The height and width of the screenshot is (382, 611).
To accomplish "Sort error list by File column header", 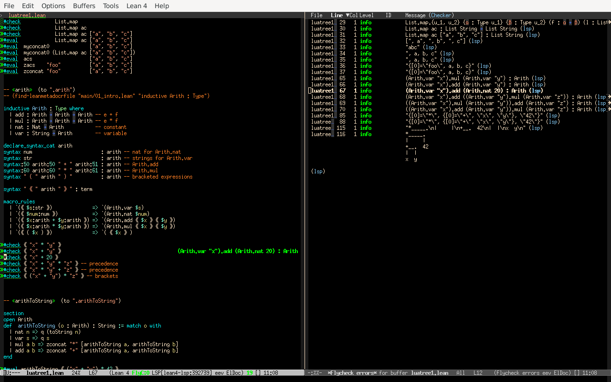I will click(x=316, y=15).
